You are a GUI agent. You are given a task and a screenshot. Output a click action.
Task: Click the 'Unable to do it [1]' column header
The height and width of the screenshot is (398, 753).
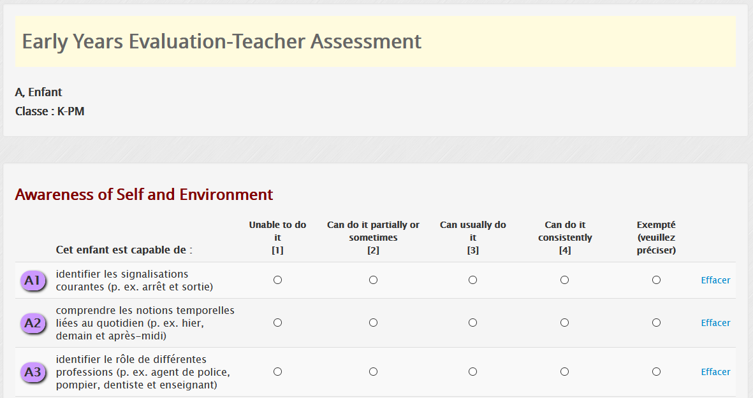277,238
